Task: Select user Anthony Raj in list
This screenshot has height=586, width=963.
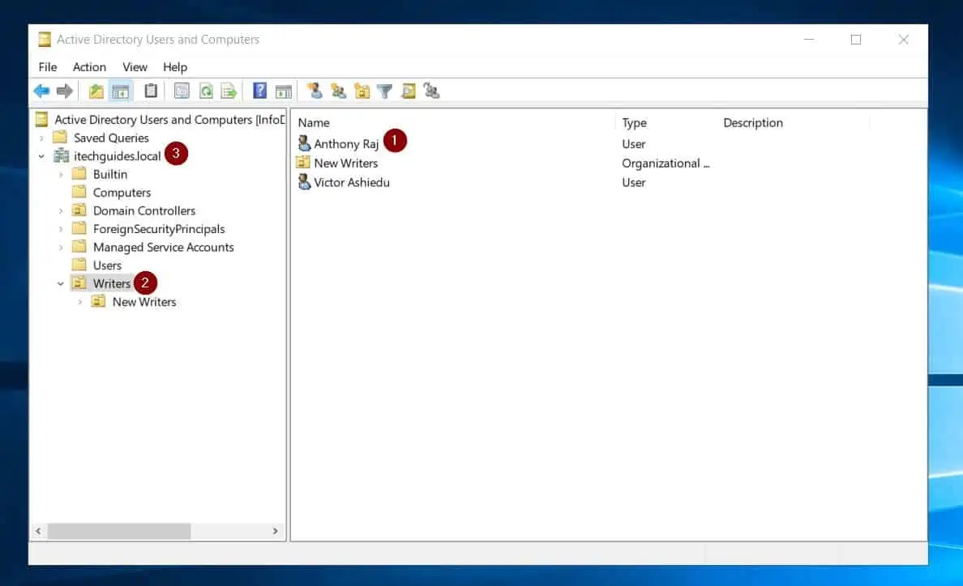Action: point(346,144)
